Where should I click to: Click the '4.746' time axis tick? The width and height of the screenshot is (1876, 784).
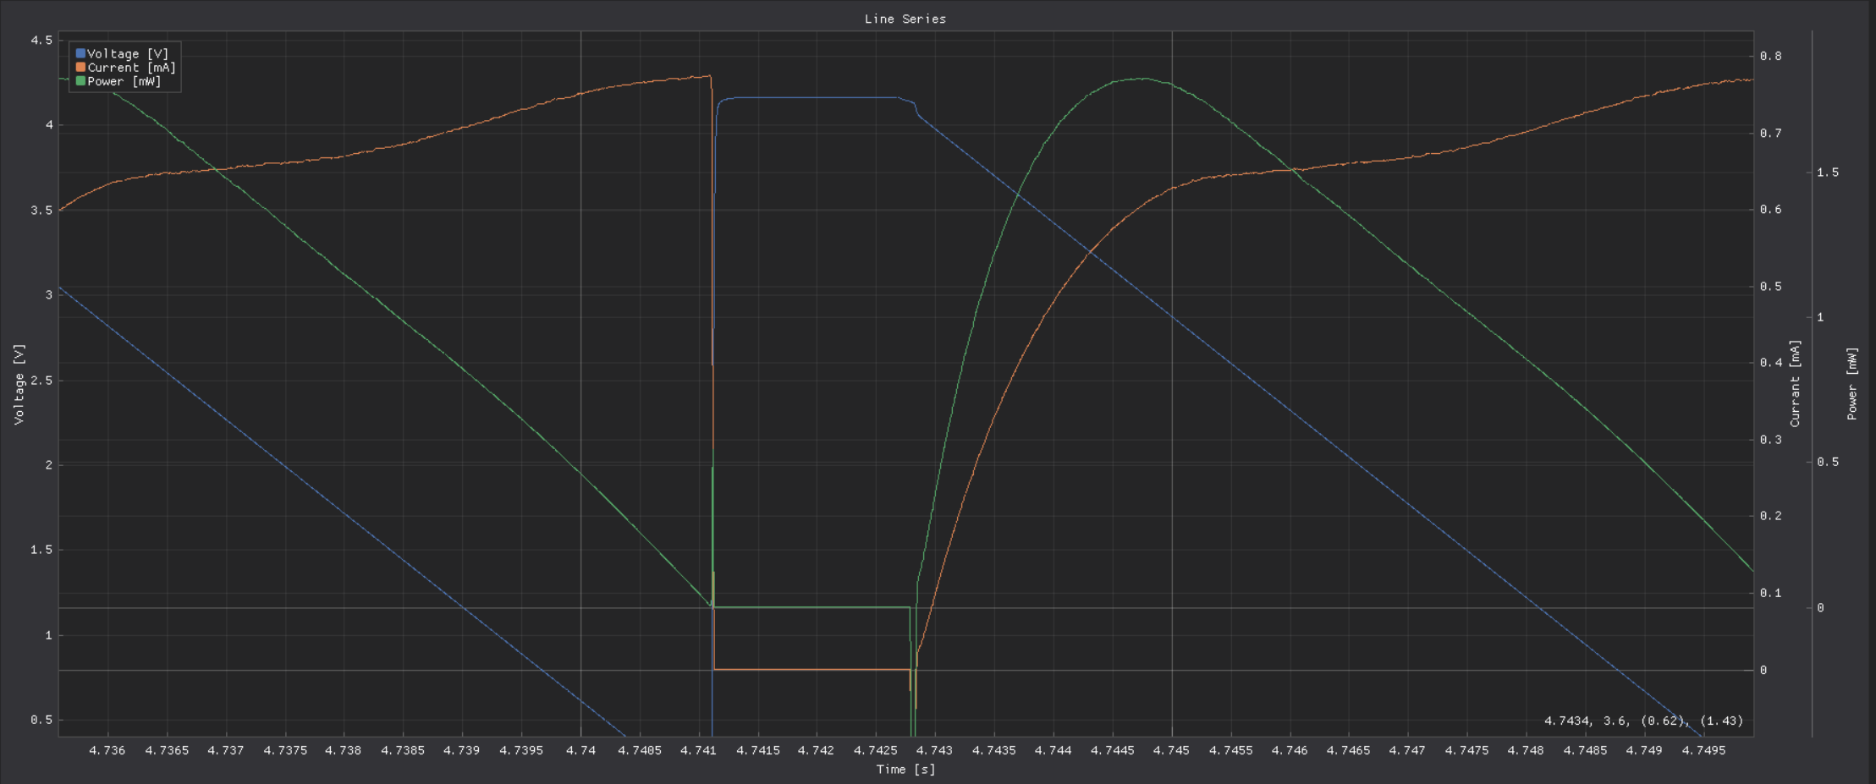coord(1290,750)
